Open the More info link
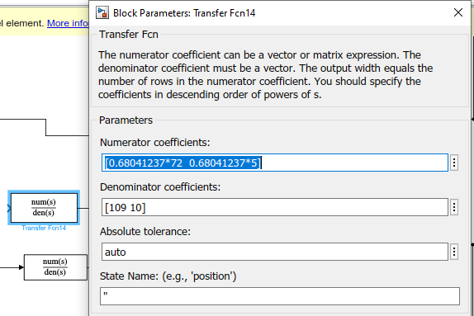The height and width of the screenshot is (316, 474). (x=68, y=23)
